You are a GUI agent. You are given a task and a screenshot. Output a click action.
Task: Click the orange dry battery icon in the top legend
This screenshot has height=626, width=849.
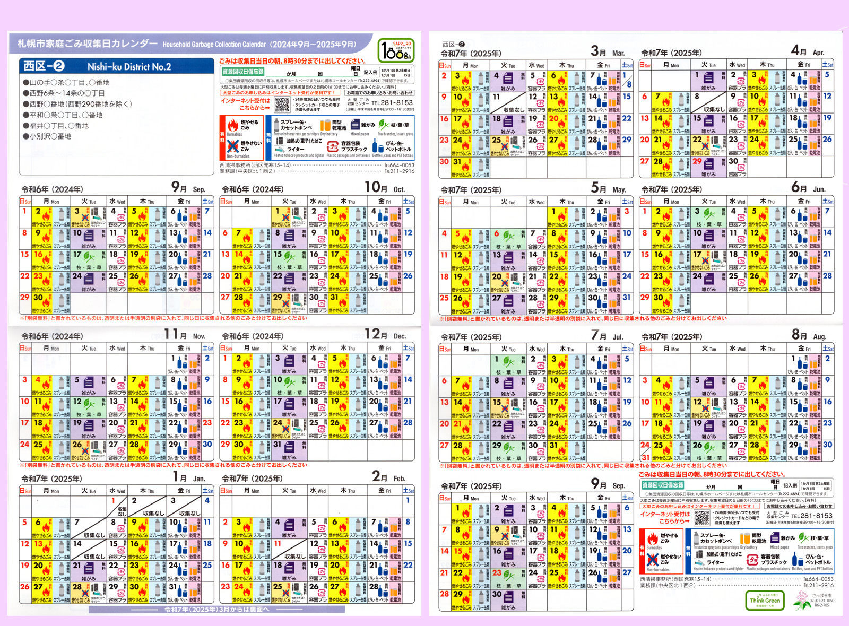pos(325,125)
